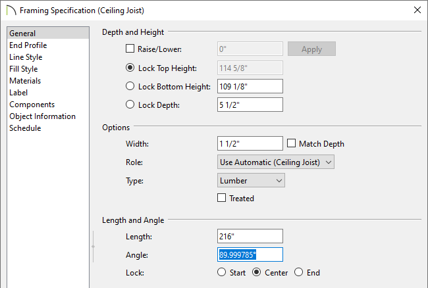
Task: Choose the Lock Depth radio option
Action: click(x=130, y=105)
